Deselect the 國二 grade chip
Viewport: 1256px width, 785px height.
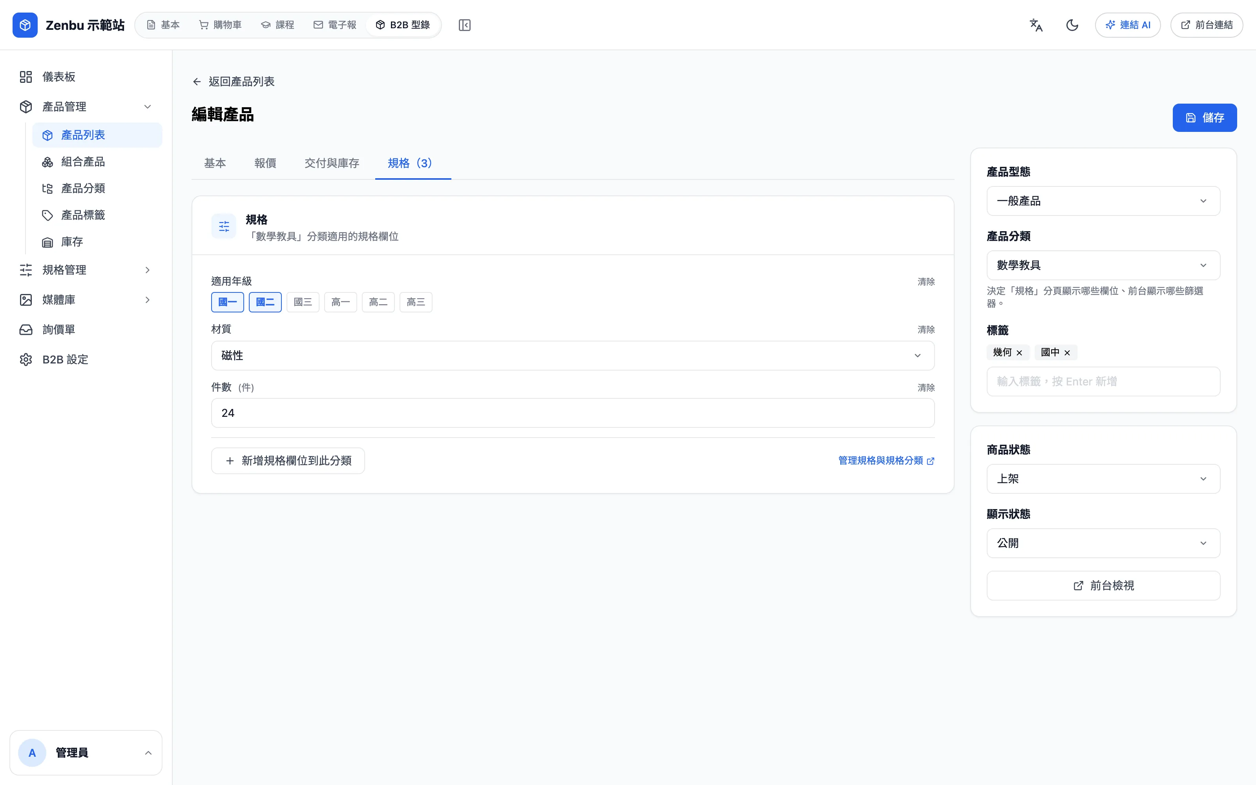click(265, 302)
